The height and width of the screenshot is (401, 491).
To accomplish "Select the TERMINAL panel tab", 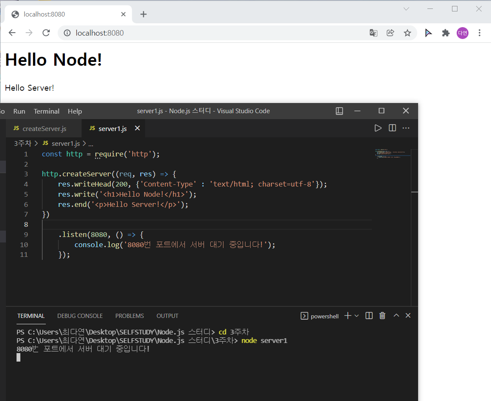I will click(x=31, y=316).
